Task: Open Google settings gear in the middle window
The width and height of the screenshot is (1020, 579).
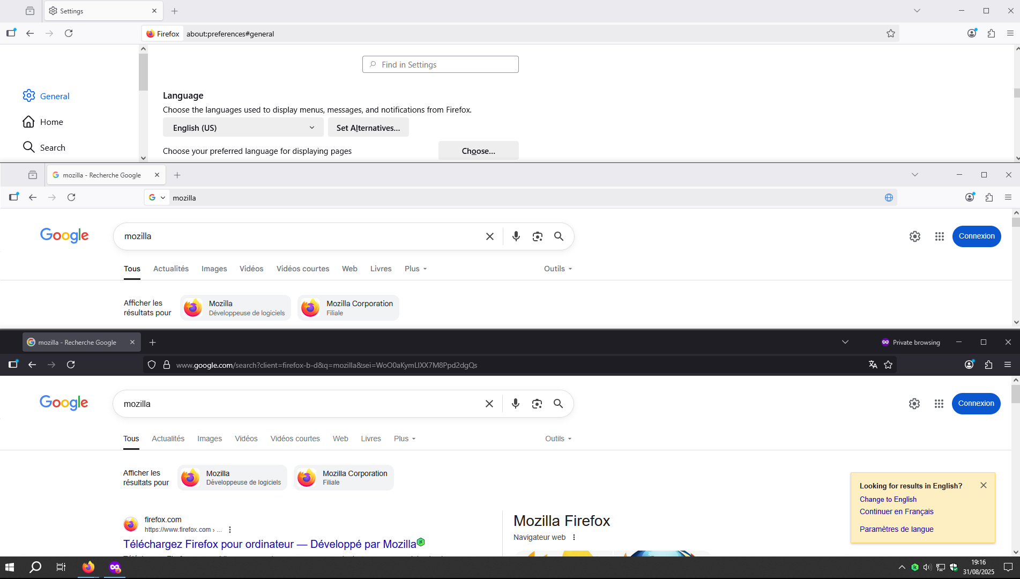Action: [x=915, y=236]
